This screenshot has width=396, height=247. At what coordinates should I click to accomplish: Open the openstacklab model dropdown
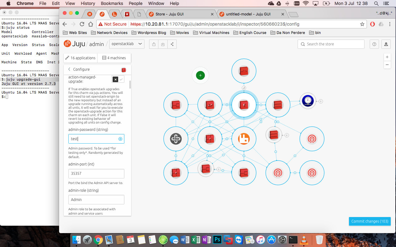[x=127, y=44]
